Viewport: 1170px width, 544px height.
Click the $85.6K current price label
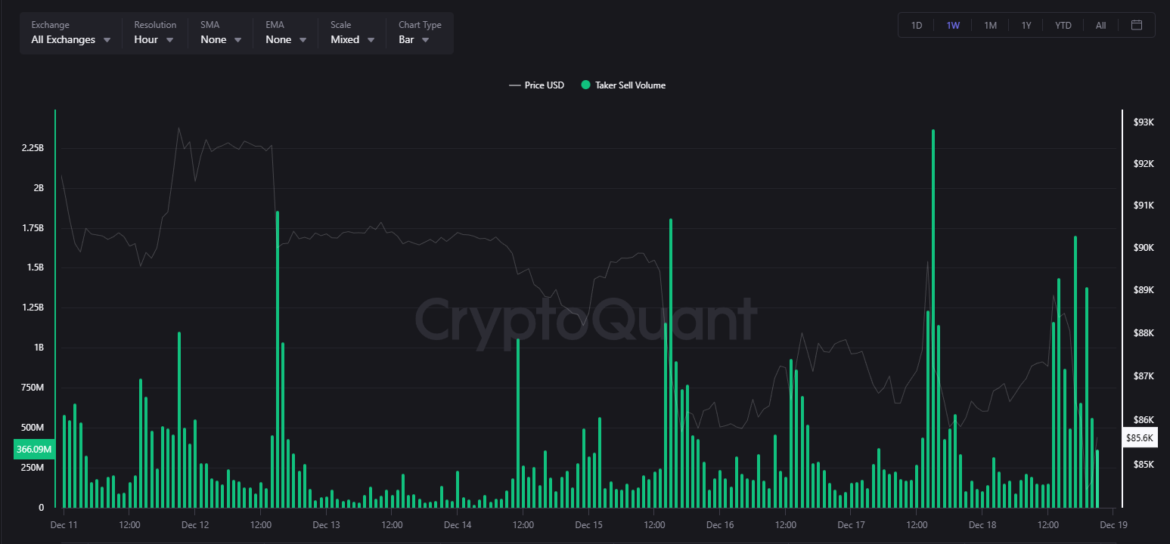tap(1140, 437)
